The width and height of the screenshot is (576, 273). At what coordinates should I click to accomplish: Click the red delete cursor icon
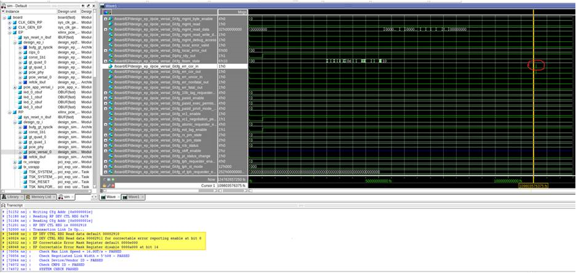coord(112,185)
